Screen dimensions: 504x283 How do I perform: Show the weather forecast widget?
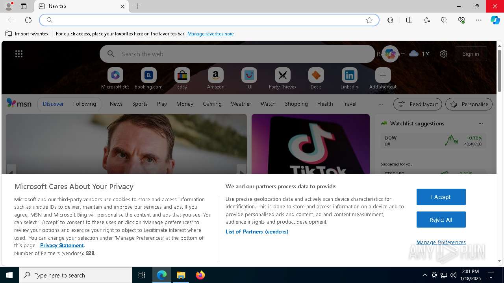419,54
